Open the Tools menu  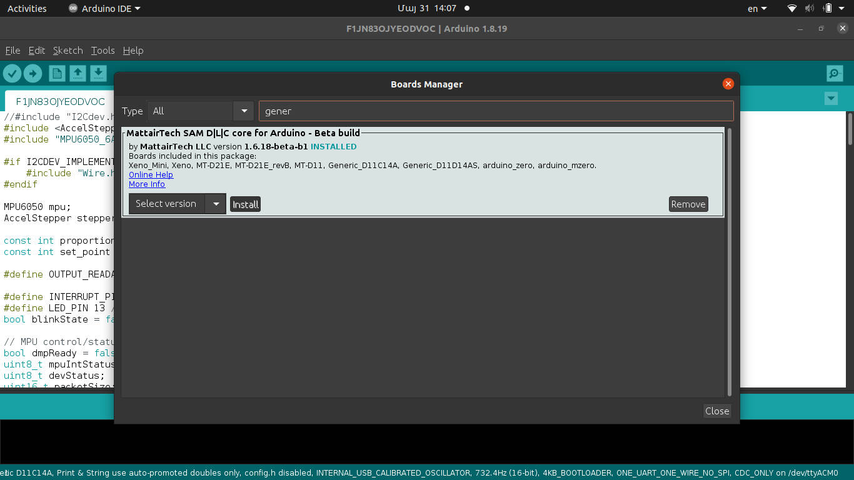(103, 51)
